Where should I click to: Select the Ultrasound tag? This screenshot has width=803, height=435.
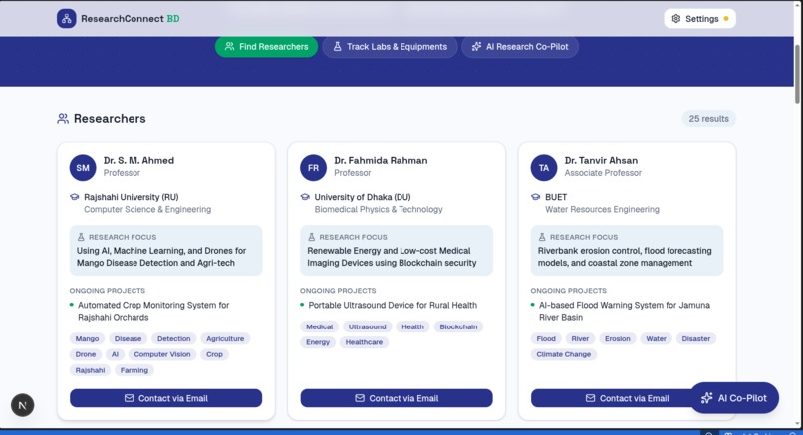click(x=368, y=327)
